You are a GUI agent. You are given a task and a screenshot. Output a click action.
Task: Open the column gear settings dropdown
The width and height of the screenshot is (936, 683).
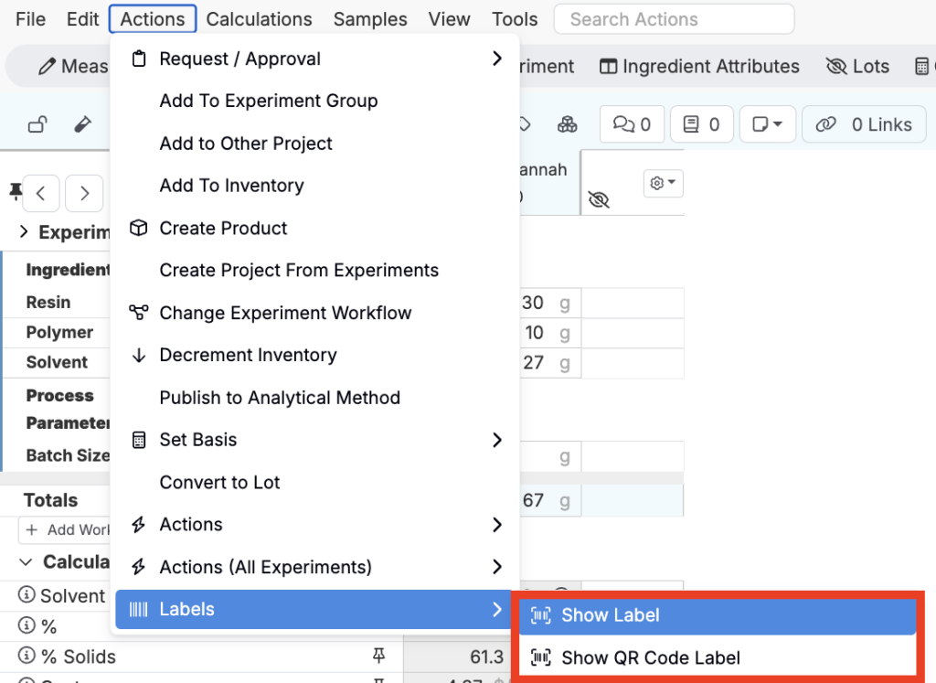tap(663, 183)
